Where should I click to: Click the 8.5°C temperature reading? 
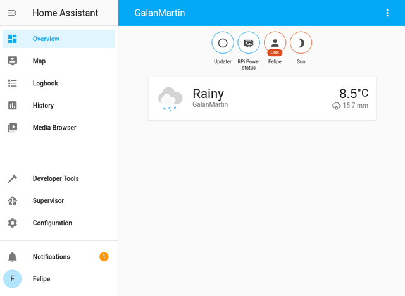pos(353,94)
